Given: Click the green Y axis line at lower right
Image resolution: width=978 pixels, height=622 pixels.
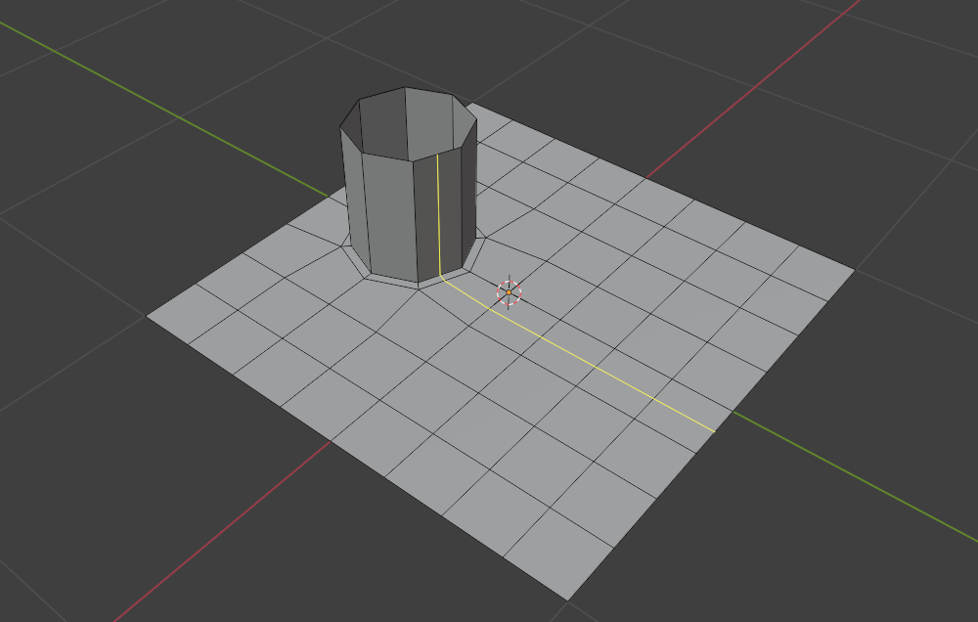Looking at the screenshot, I should pos(855,475).
